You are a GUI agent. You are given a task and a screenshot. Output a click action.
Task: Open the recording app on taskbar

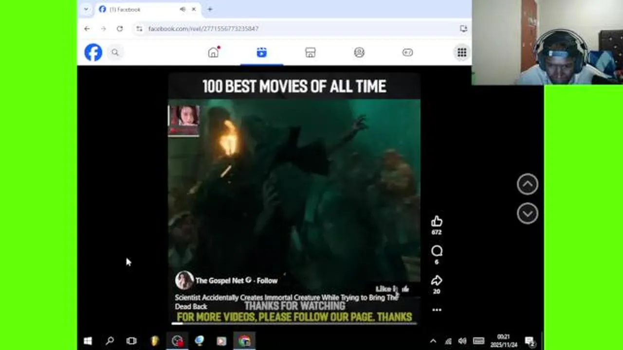tap(177, 341)
